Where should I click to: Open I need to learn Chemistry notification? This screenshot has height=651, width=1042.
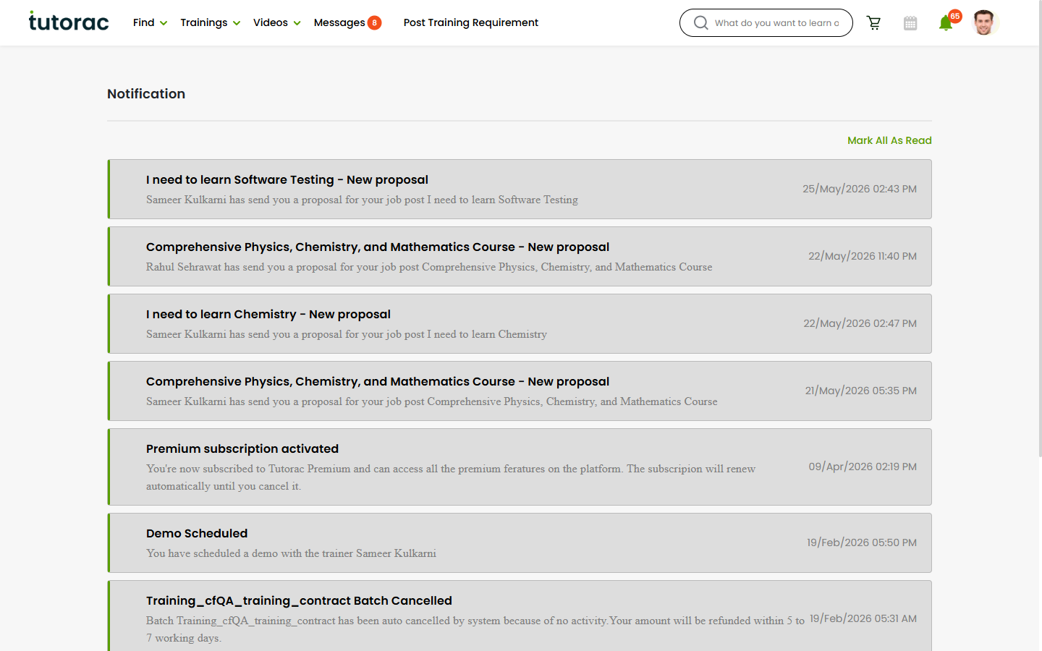[520, 323]
